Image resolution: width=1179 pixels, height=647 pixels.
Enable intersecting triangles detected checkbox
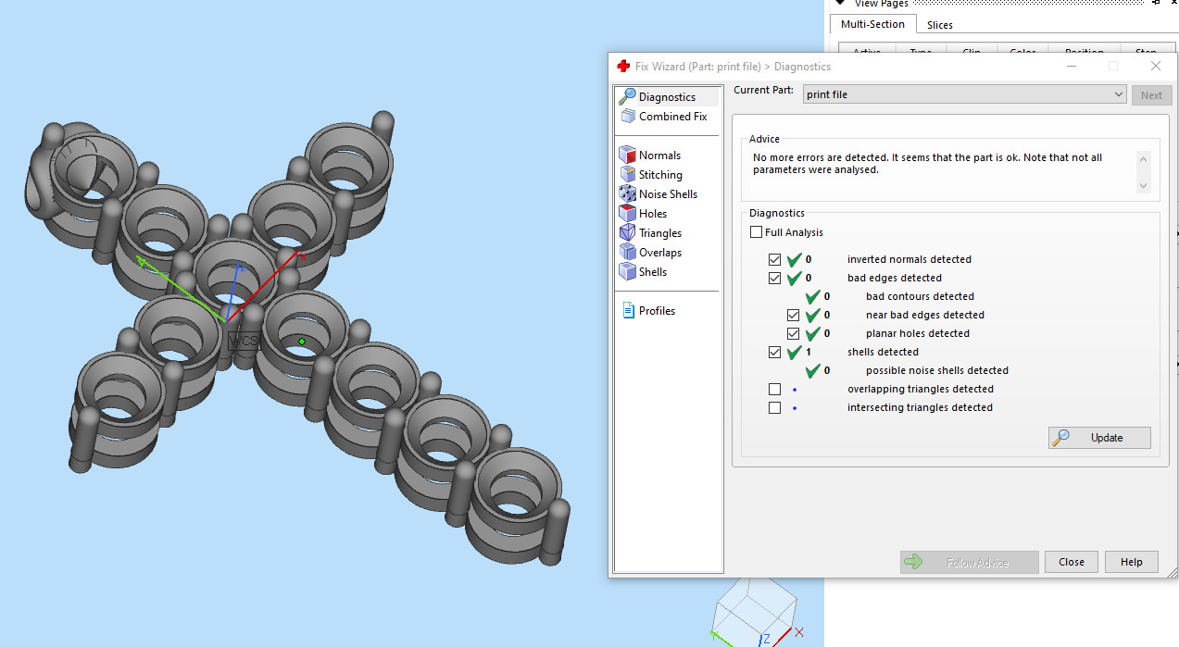[x=775, y=407]
